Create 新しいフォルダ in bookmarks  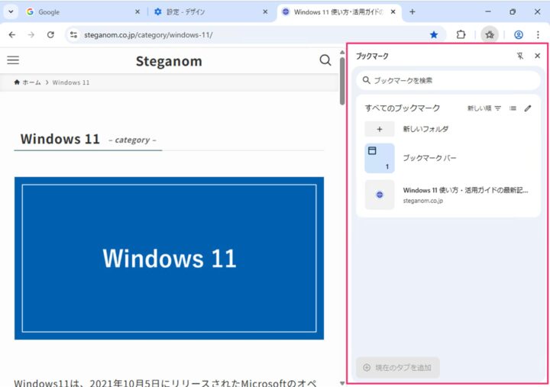tap(380, 129)
